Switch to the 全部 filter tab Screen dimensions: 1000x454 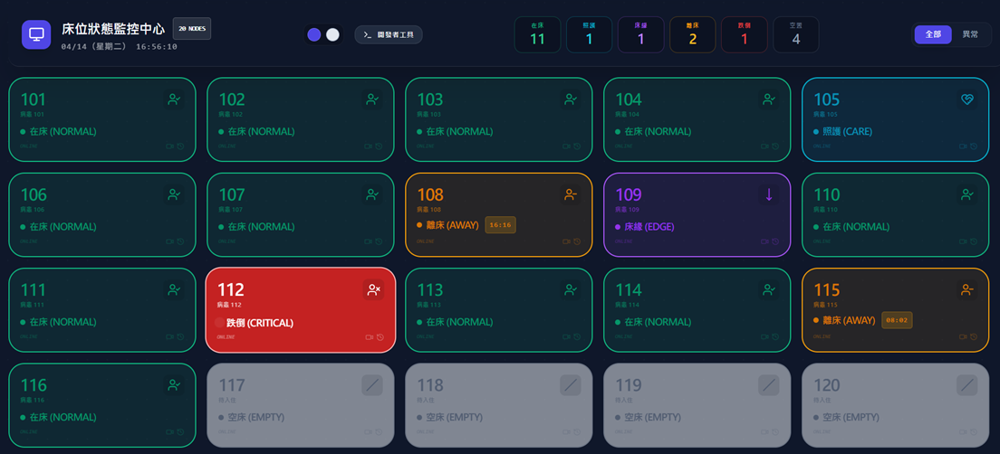pyautogui.click(x=933, y=34)
